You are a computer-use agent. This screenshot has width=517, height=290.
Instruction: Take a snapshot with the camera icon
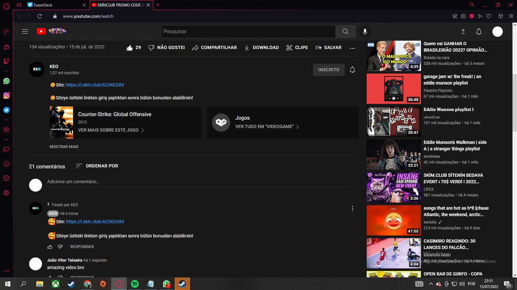(x=463, y=16)
